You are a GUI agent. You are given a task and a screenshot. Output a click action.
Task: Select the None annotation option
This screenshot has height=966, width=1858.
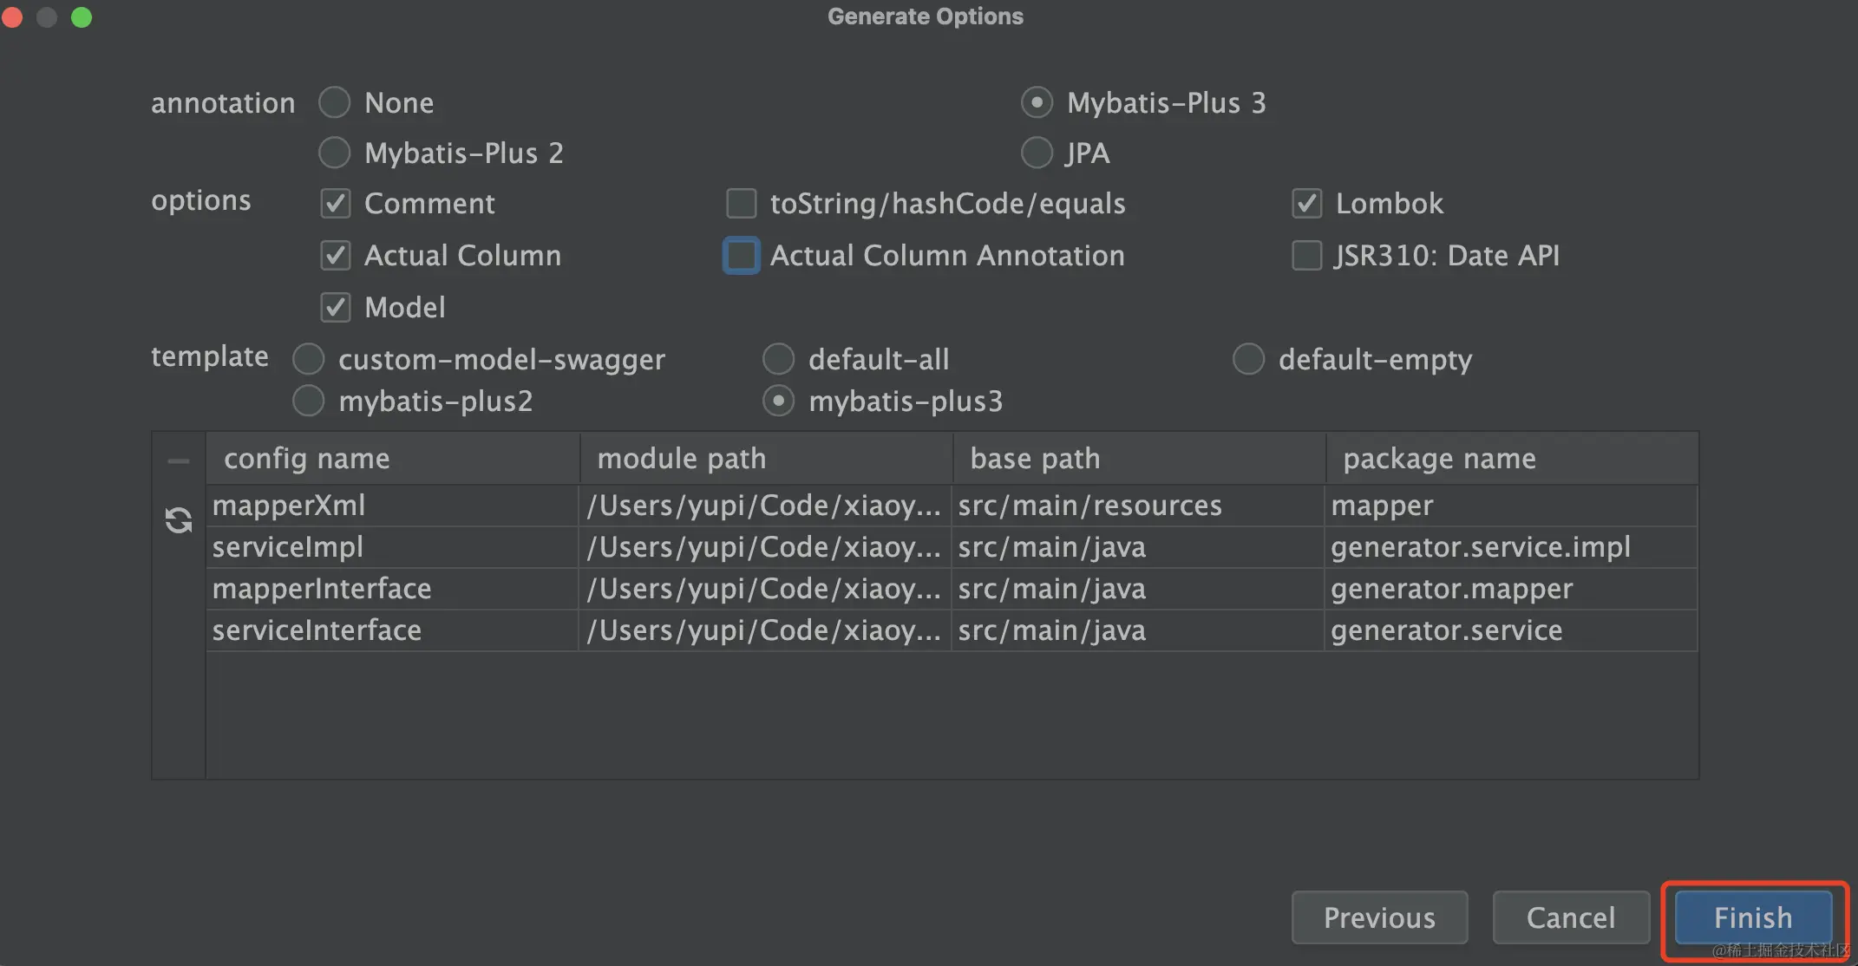334,103
